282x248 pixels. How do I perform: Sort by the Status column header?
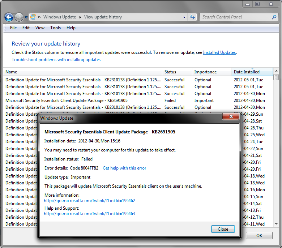[x=177, y=72]
